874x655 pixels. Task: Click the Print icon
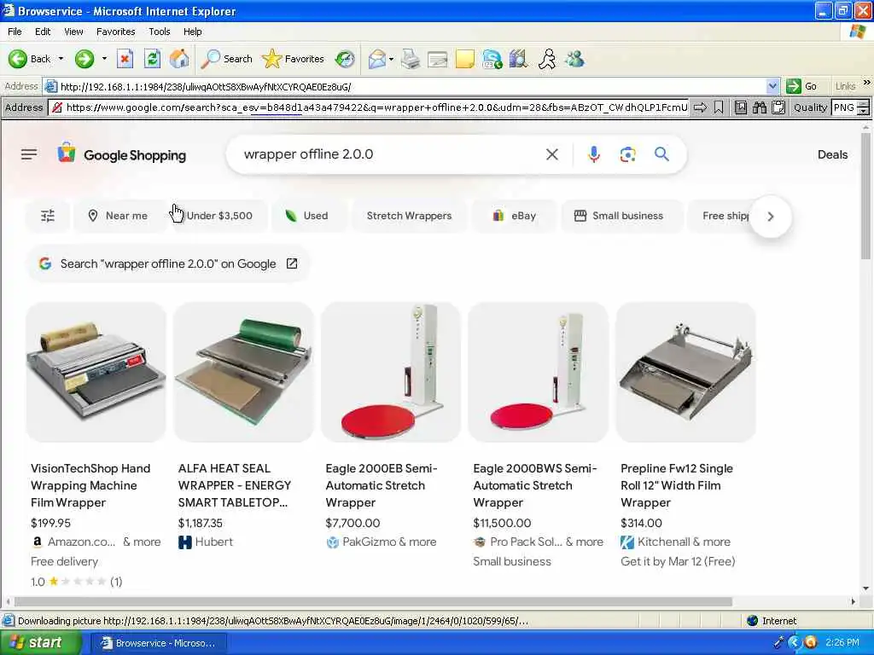[x=411, y=59]
